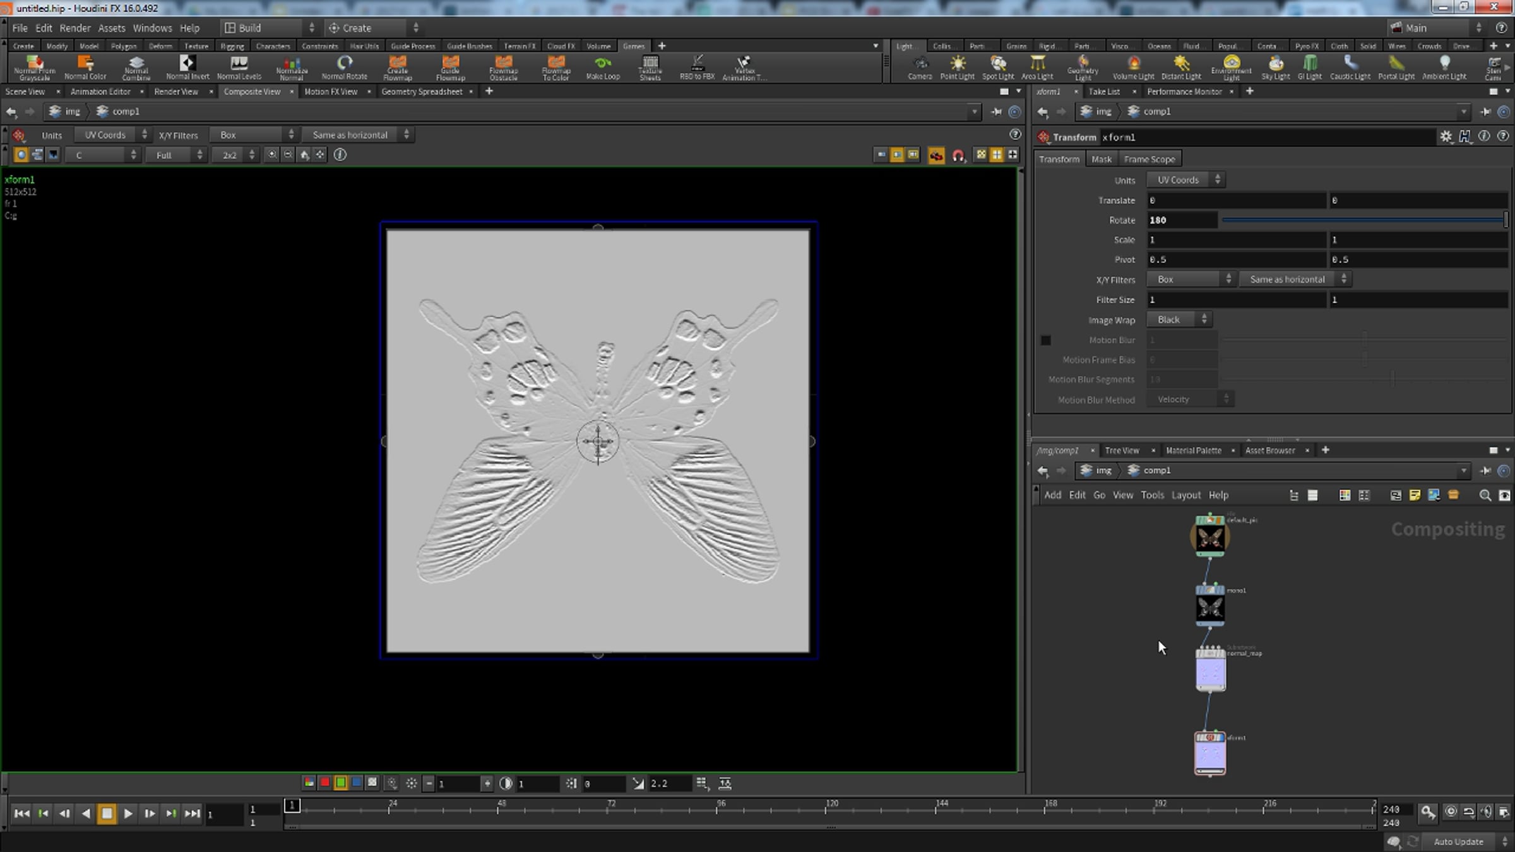Open the RBD to FBX tool
Viewport: 1515px width, 852px height.
697,67
